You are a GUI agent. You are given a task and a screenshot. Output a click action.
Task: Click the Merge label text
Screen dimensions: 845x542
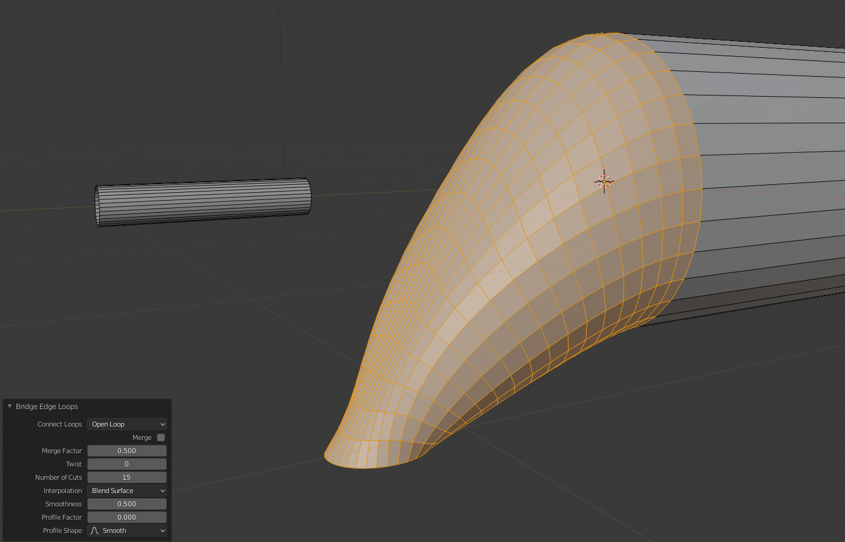click(142, 437)
